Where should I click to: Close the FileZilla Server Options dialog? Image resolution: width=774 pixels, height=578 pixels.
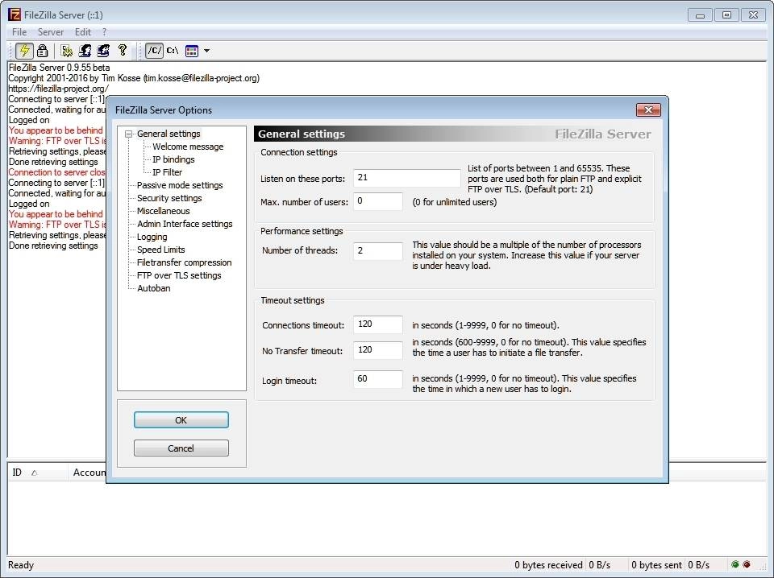pos(648,109)
